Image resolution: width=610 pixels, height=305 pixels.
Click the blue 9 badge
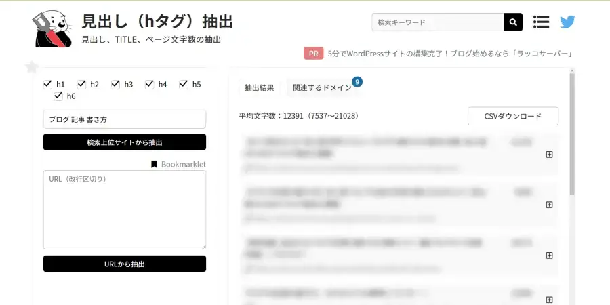(357, 82)
